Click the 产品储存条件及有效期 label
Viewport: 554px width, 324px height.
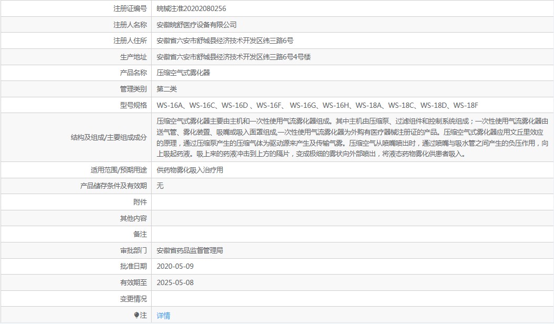tap(113, 186)
